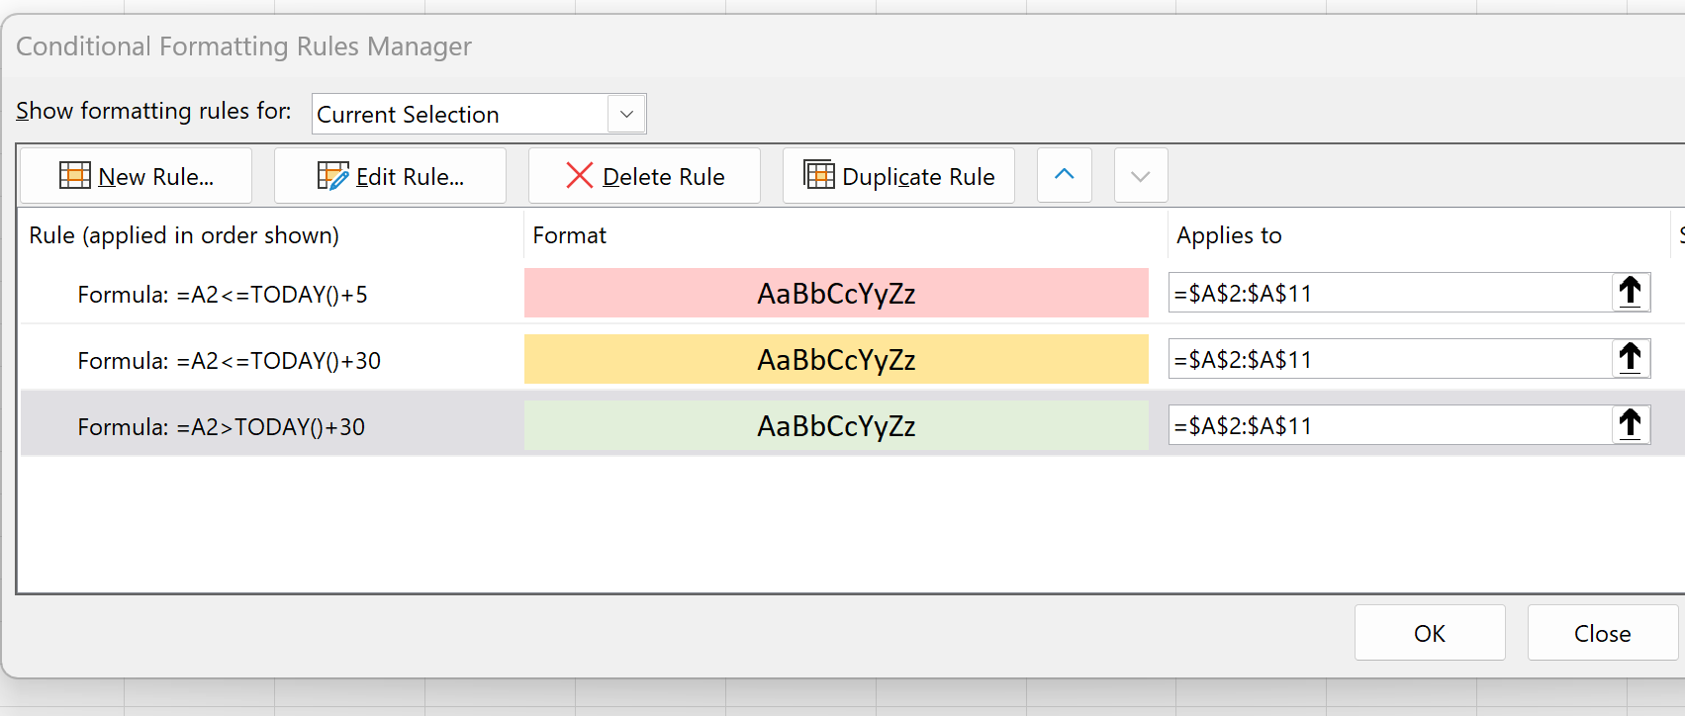Click the red format preview swatch
1685x716 pixels.
[836, 293]
